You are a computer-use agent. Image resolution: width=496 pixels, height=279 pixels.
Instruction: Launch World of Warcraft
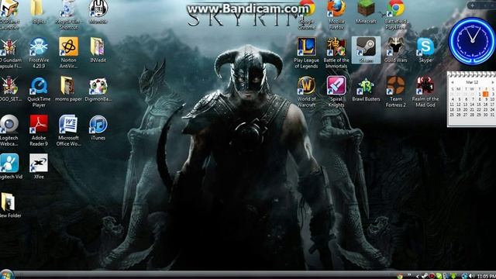[307, 92]
